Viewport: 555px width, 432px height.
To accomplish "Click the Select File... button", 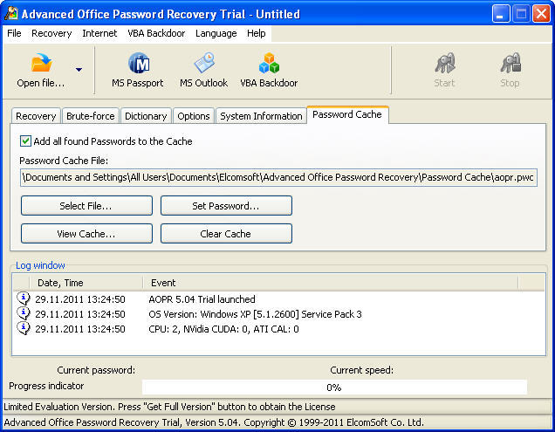I will 86,206.
